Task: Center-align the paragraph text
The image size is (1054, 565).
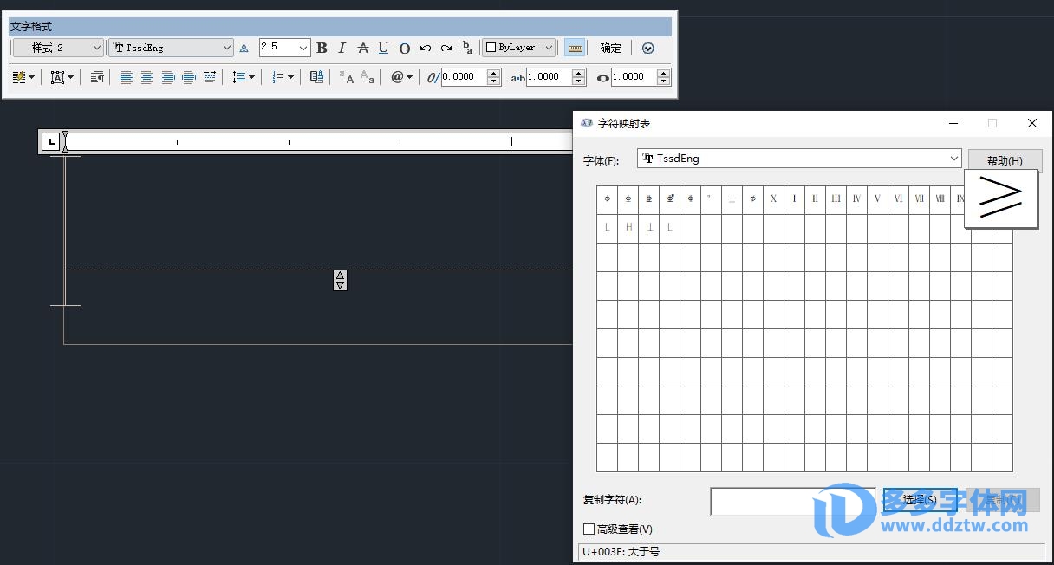Action: [146, 77]
